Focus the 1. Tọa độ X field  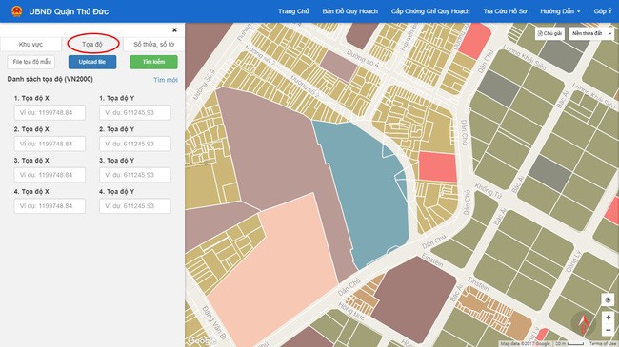tap(50, 112)
